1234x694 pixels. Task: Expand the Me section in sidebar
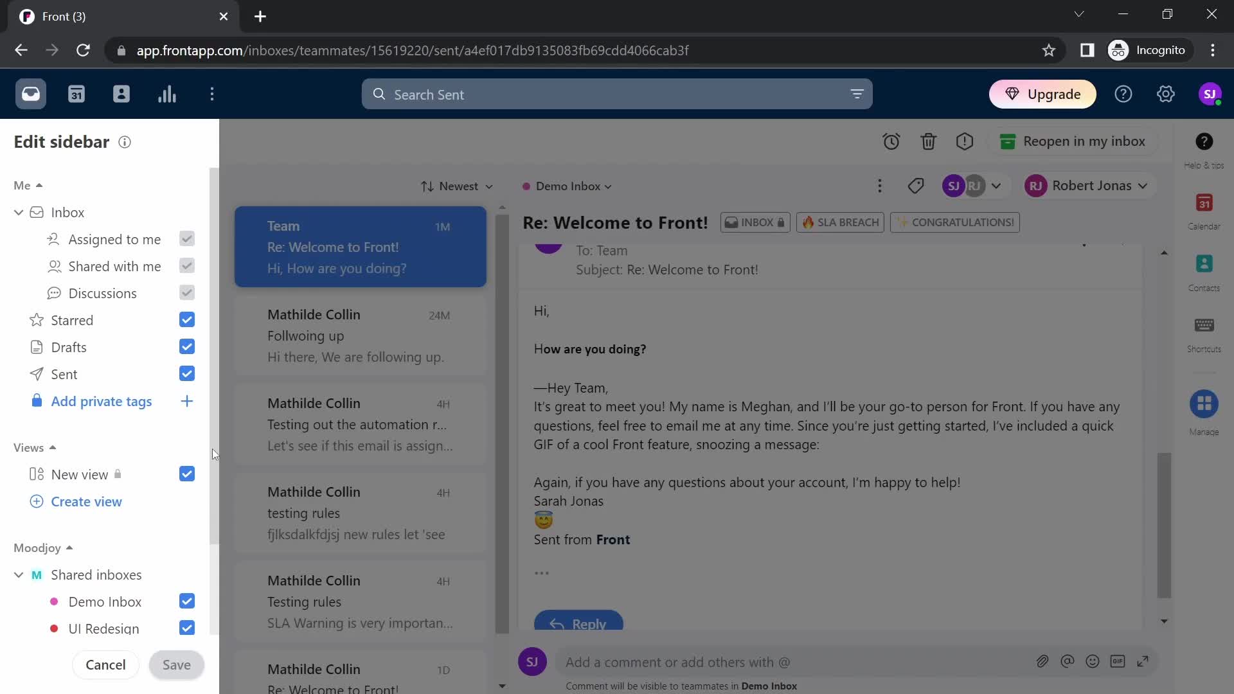pyautogui.click(x=27, y=184)
